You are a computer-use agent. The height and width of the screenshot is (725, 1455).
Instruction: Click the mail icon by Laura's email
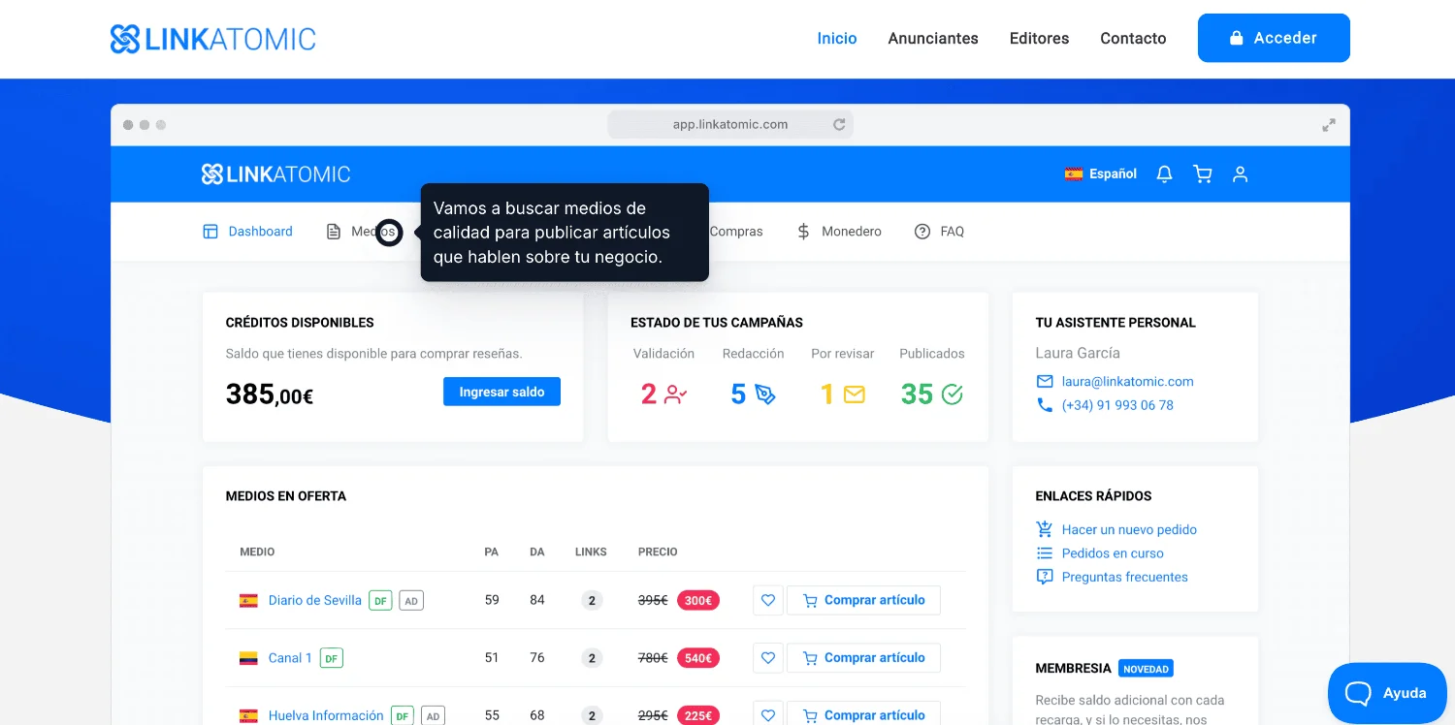click(1045, 382)
